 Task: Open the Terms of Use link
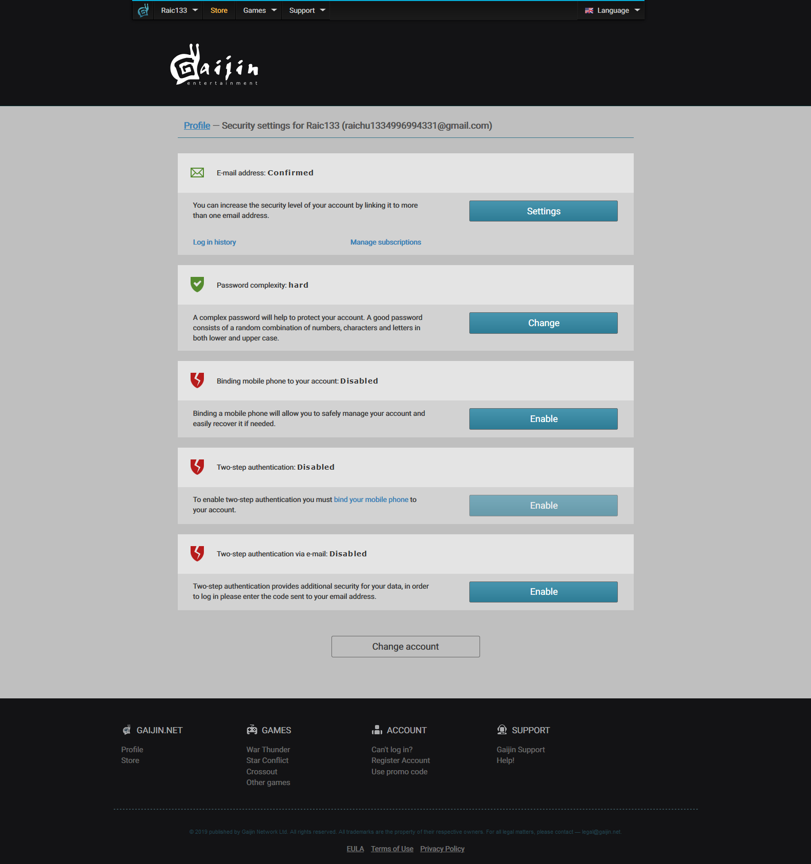click(x=392, y=849)
